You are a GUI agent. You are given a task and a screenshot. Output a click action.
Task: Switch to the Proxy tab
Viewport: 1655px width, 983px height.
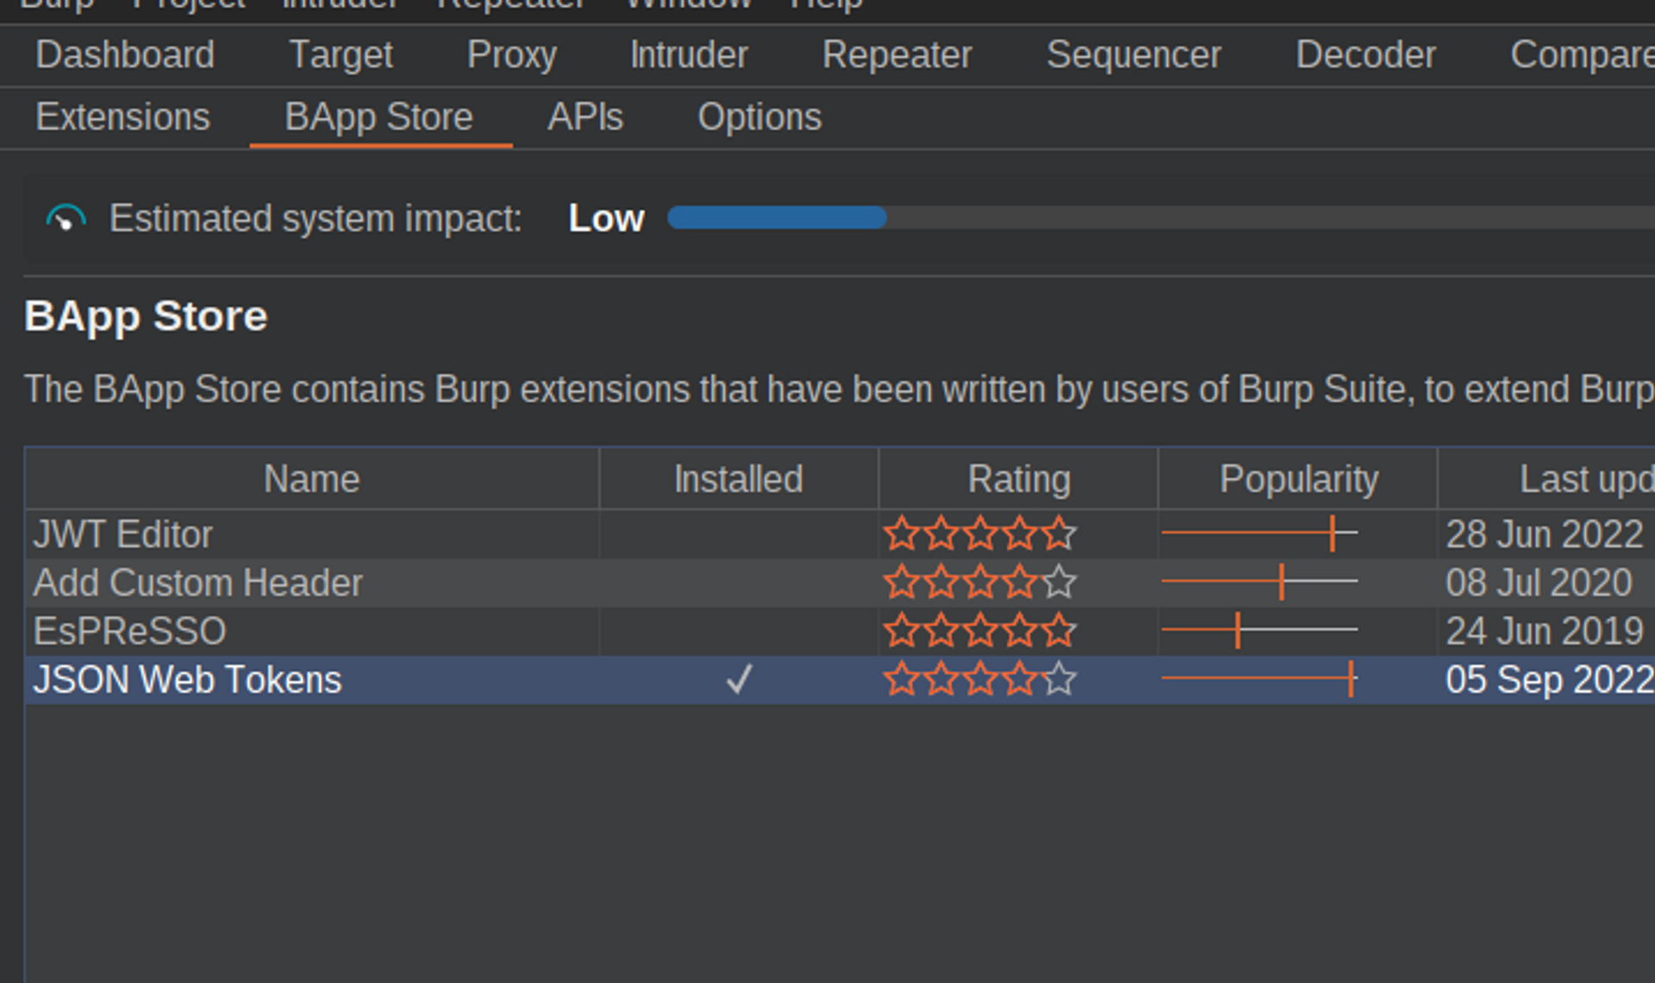(x=511, y=55)
